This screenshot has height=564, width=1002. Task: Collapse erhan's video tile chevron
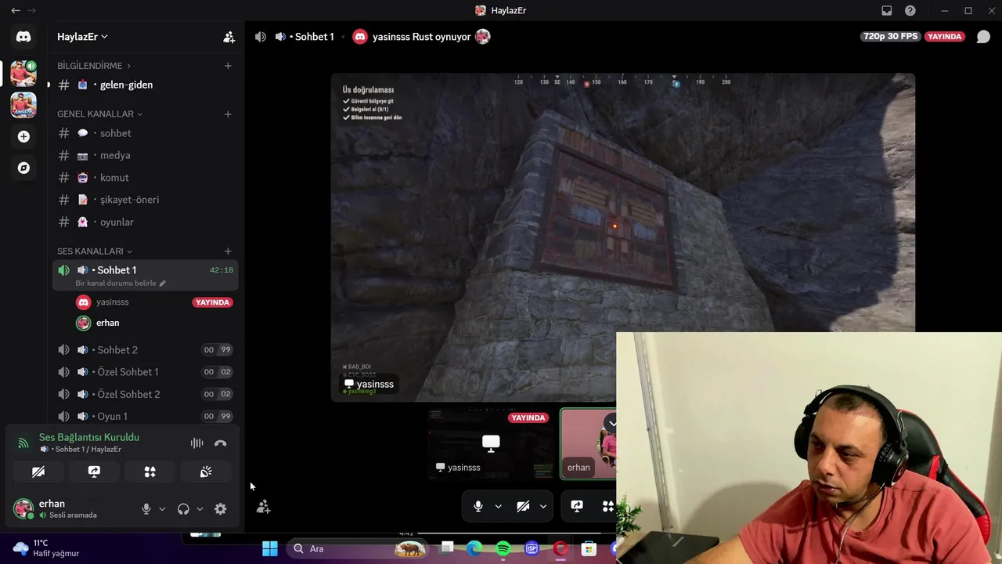click(x=612, y=424)
